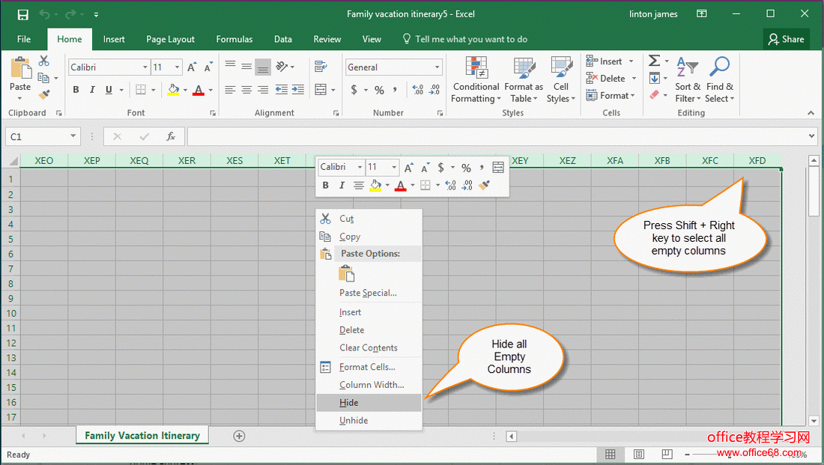The image size is (824, 465).
Task: Expand the General number format dropdown
Action: (437, 67)
